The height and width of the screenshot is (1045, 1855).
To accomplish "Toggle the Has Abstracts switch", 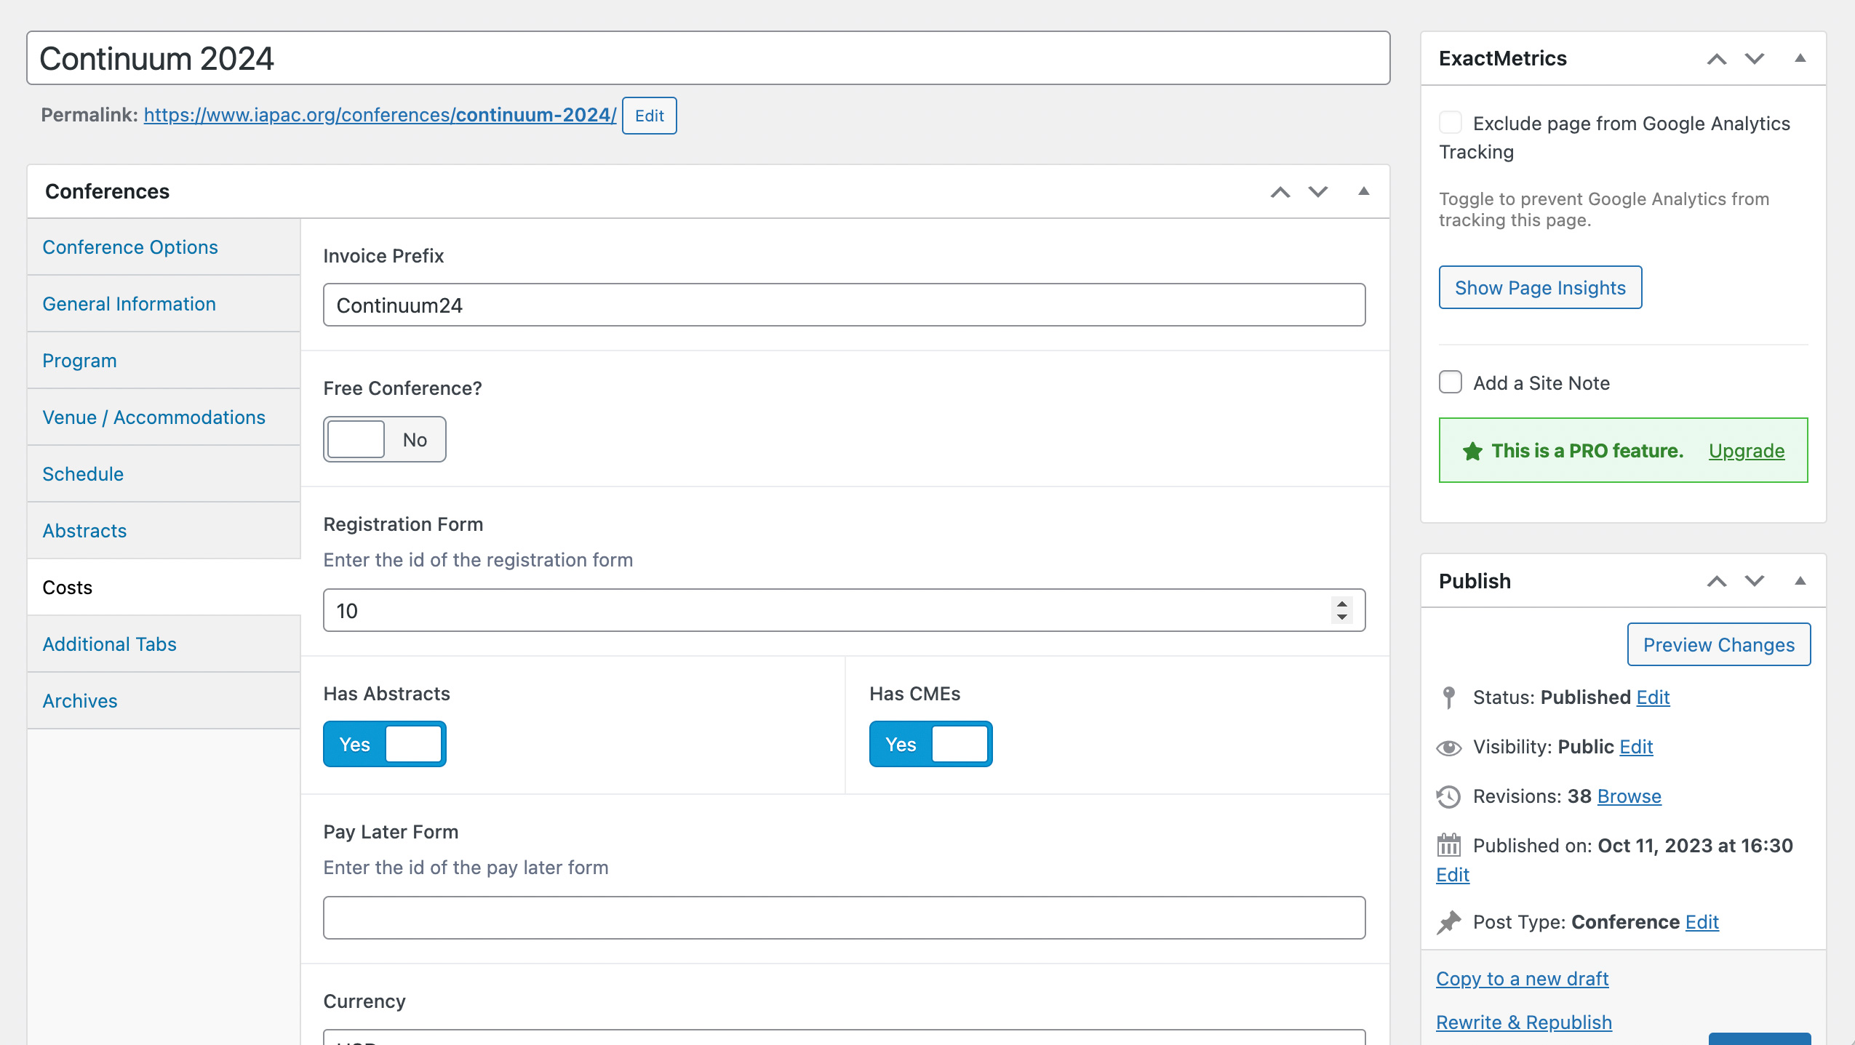I will coord(385,744).
